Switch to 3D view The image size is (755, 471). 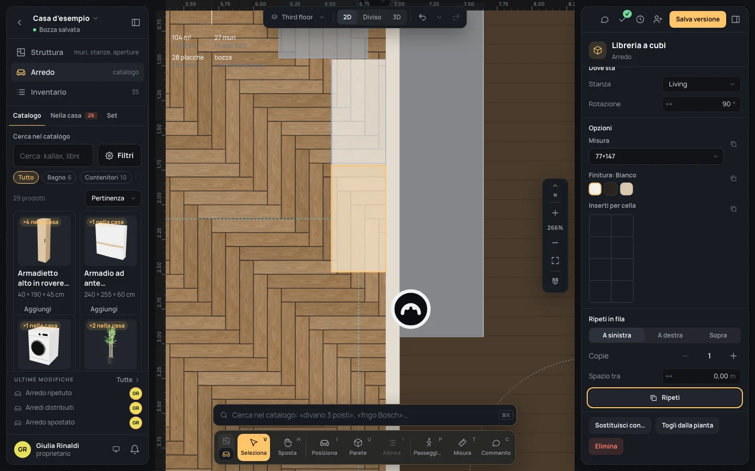[x=397, y=17]
